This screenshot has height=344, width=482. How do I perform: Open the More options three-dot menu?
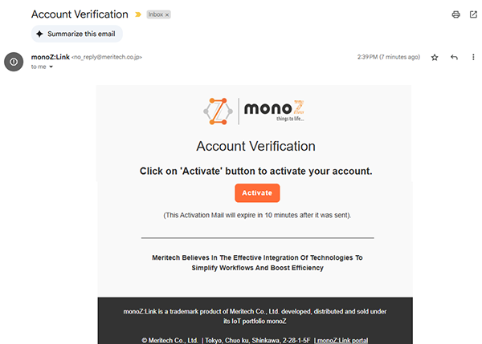click(x=472, y=58)
